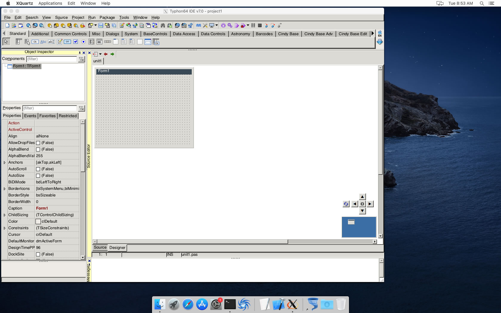Switch to the Designer view tab
This screenshot has height=313, width=501.
[117, 248]
